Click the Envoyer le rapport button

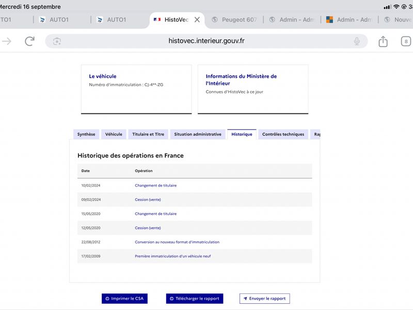click(x=265, y=299)
